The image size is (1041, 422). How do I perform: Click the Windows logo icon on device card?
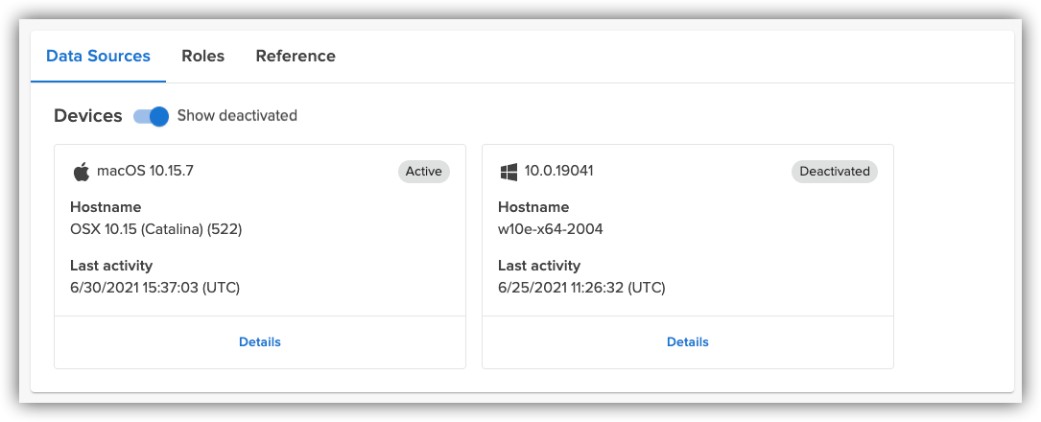click(509, 172)
